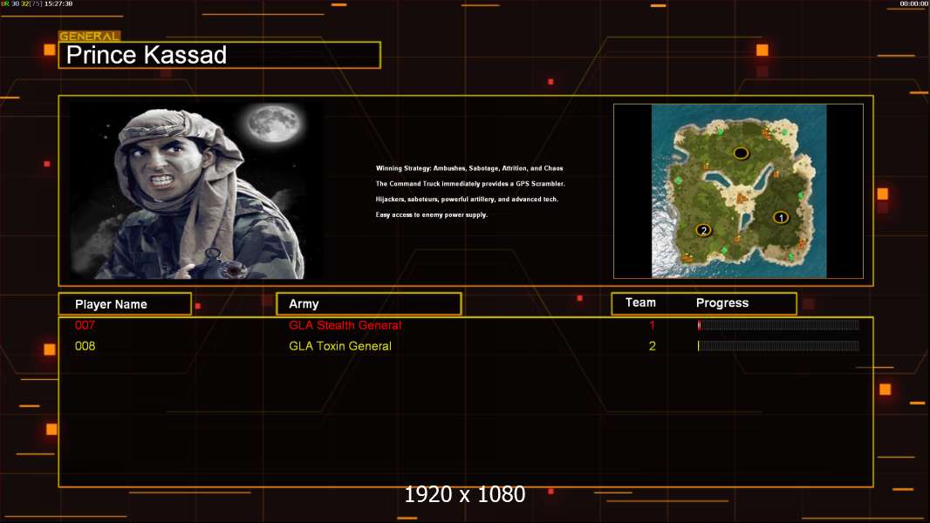Click the GENERAL label above the name

[90, 36]
